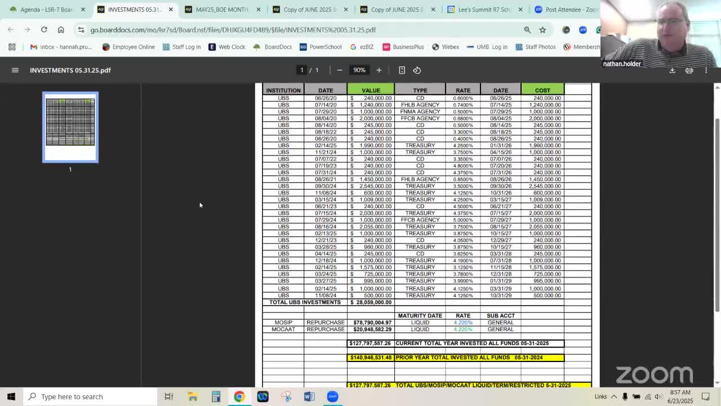
Task: Switch to the Post Attendee - Zoom tab
Action: [566, 10]
